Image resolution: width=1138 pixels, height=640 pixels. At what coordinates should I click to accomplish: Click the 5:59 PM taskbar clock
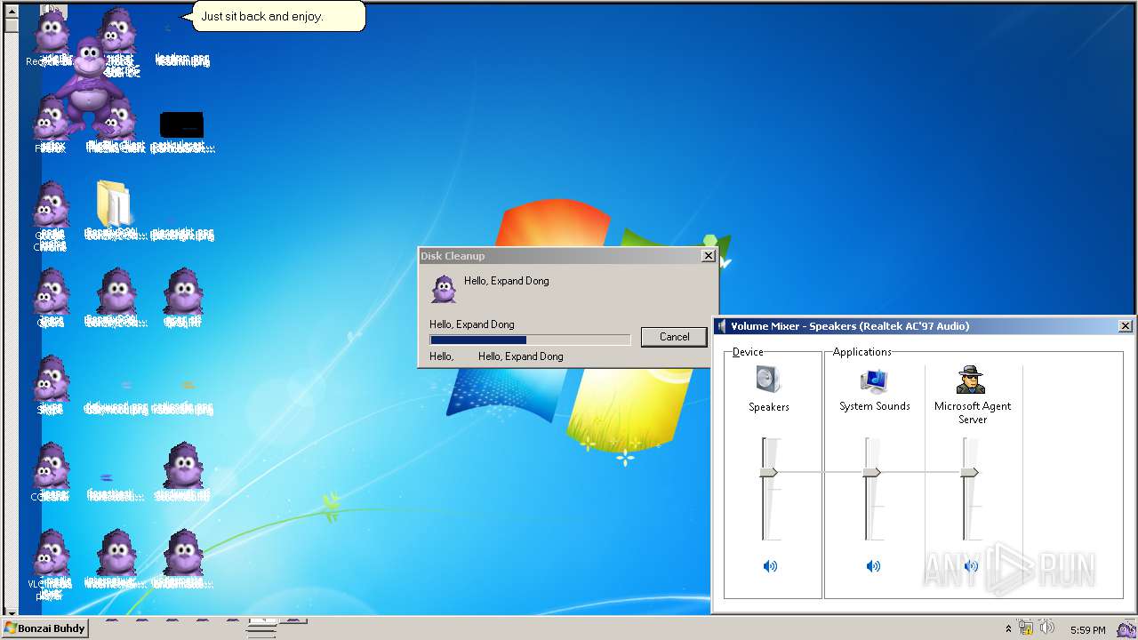coord(1088,629)
